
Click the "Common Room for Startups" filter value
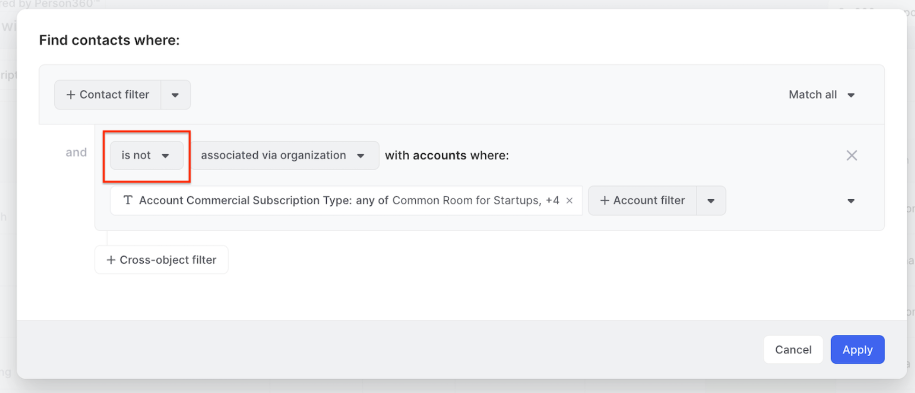click(x=465, y=201)
